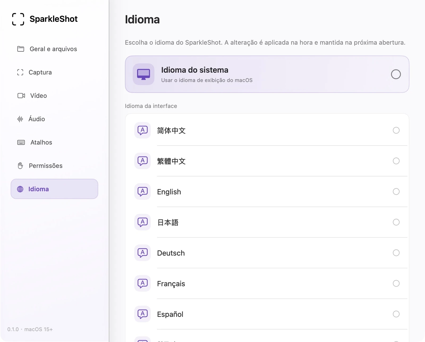Viewport: 425px width, 342px height.
Task: Click the hand icon beside Permissões
Action: click(20, 166)
